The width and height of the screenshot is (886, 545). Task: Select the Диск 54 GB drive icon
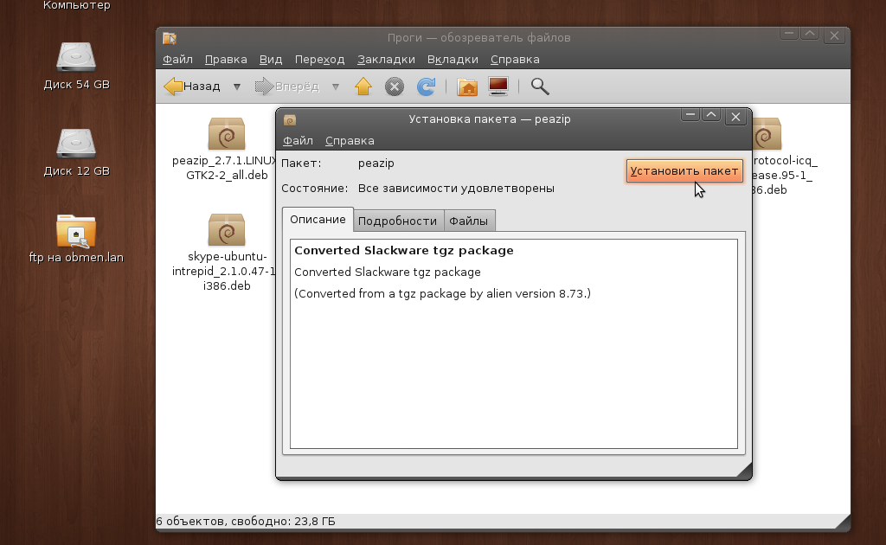click(76, 56)
